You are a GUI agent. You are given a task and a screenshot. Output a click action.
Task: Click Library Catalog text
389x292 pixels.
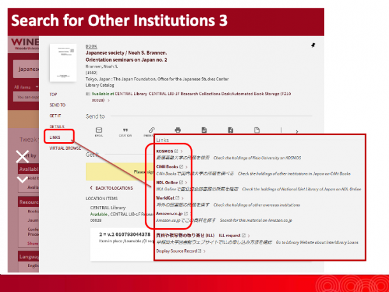point(100,85)
